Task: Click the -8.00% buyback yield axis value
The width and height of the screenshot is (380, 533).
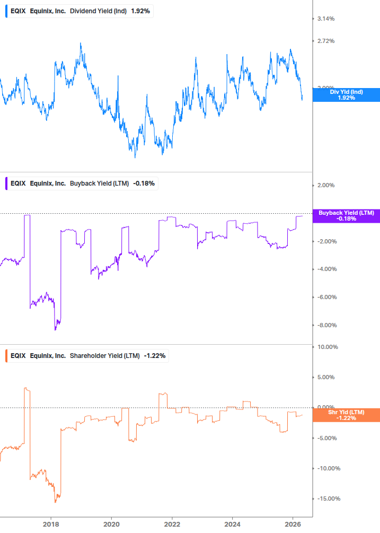Action: tap(327, 325)
